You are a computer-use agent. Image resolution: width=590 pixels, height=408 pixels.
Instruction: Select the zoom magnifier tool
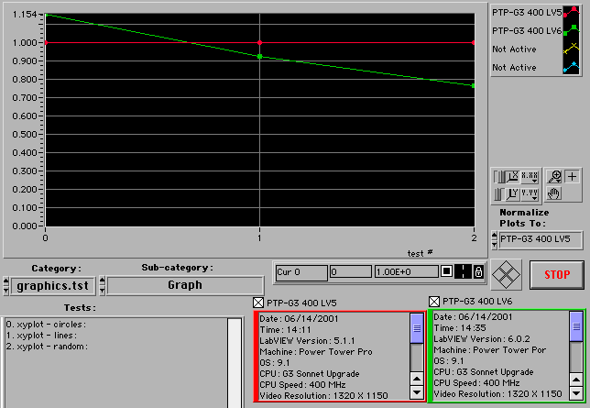tap(554, 177)
